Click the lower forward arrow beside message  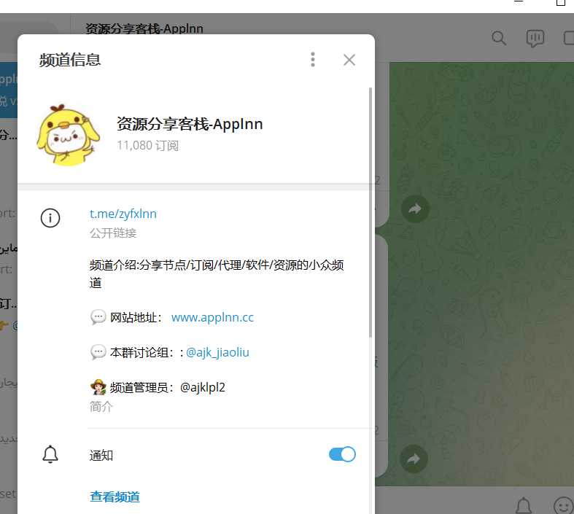[x=414, y=459]
